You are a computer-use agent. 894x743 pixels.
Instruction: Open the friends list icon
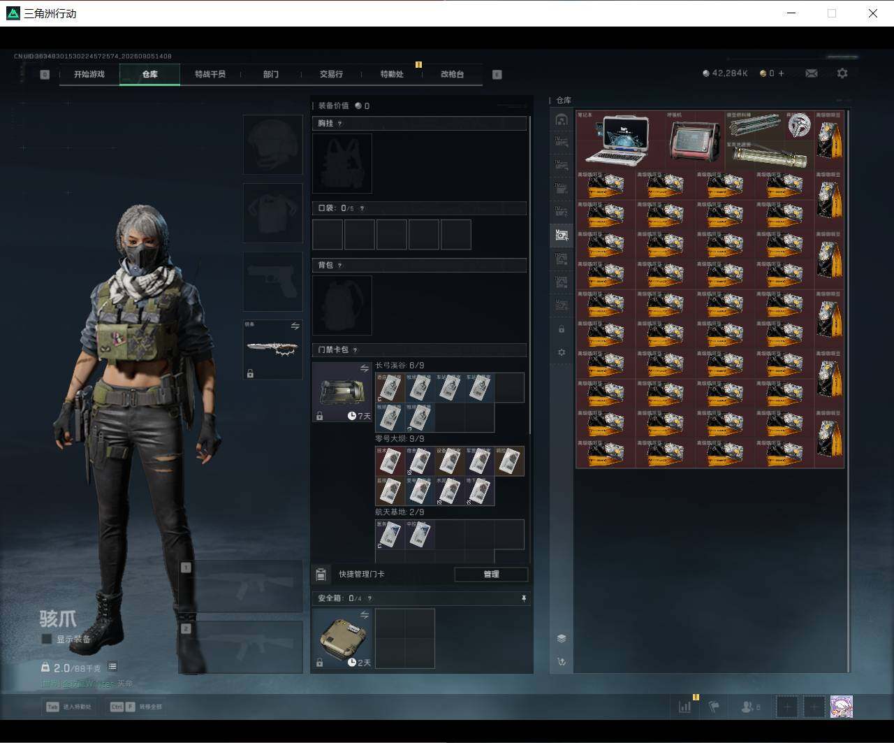(x=750, y=707)
